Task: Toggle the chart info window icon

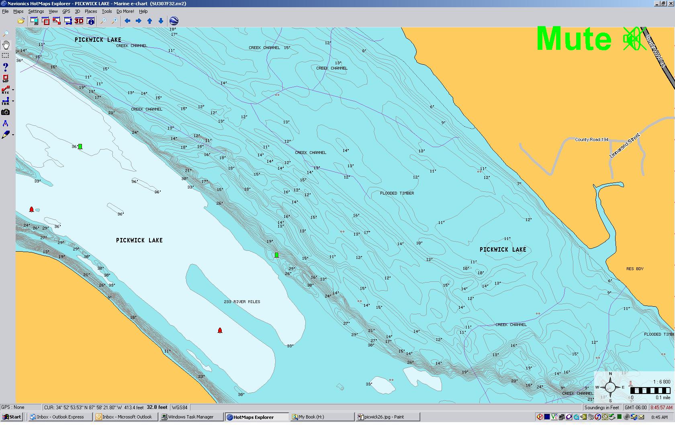Action: tap(90, 21)
